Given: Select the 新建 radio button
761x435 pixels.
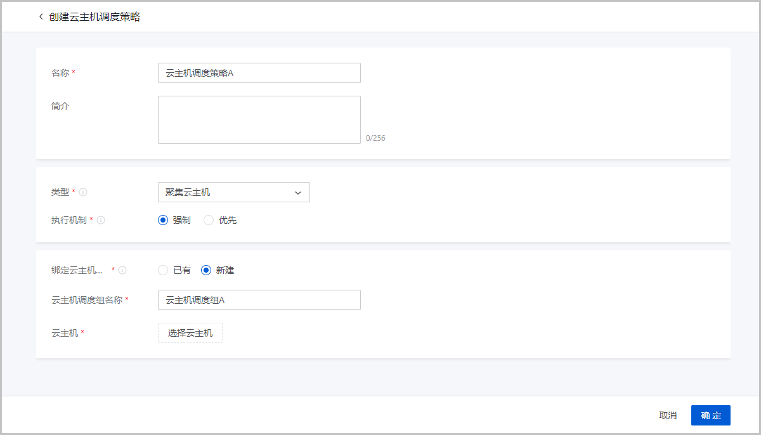Looking at the screenshot, I should coord(206,270).
